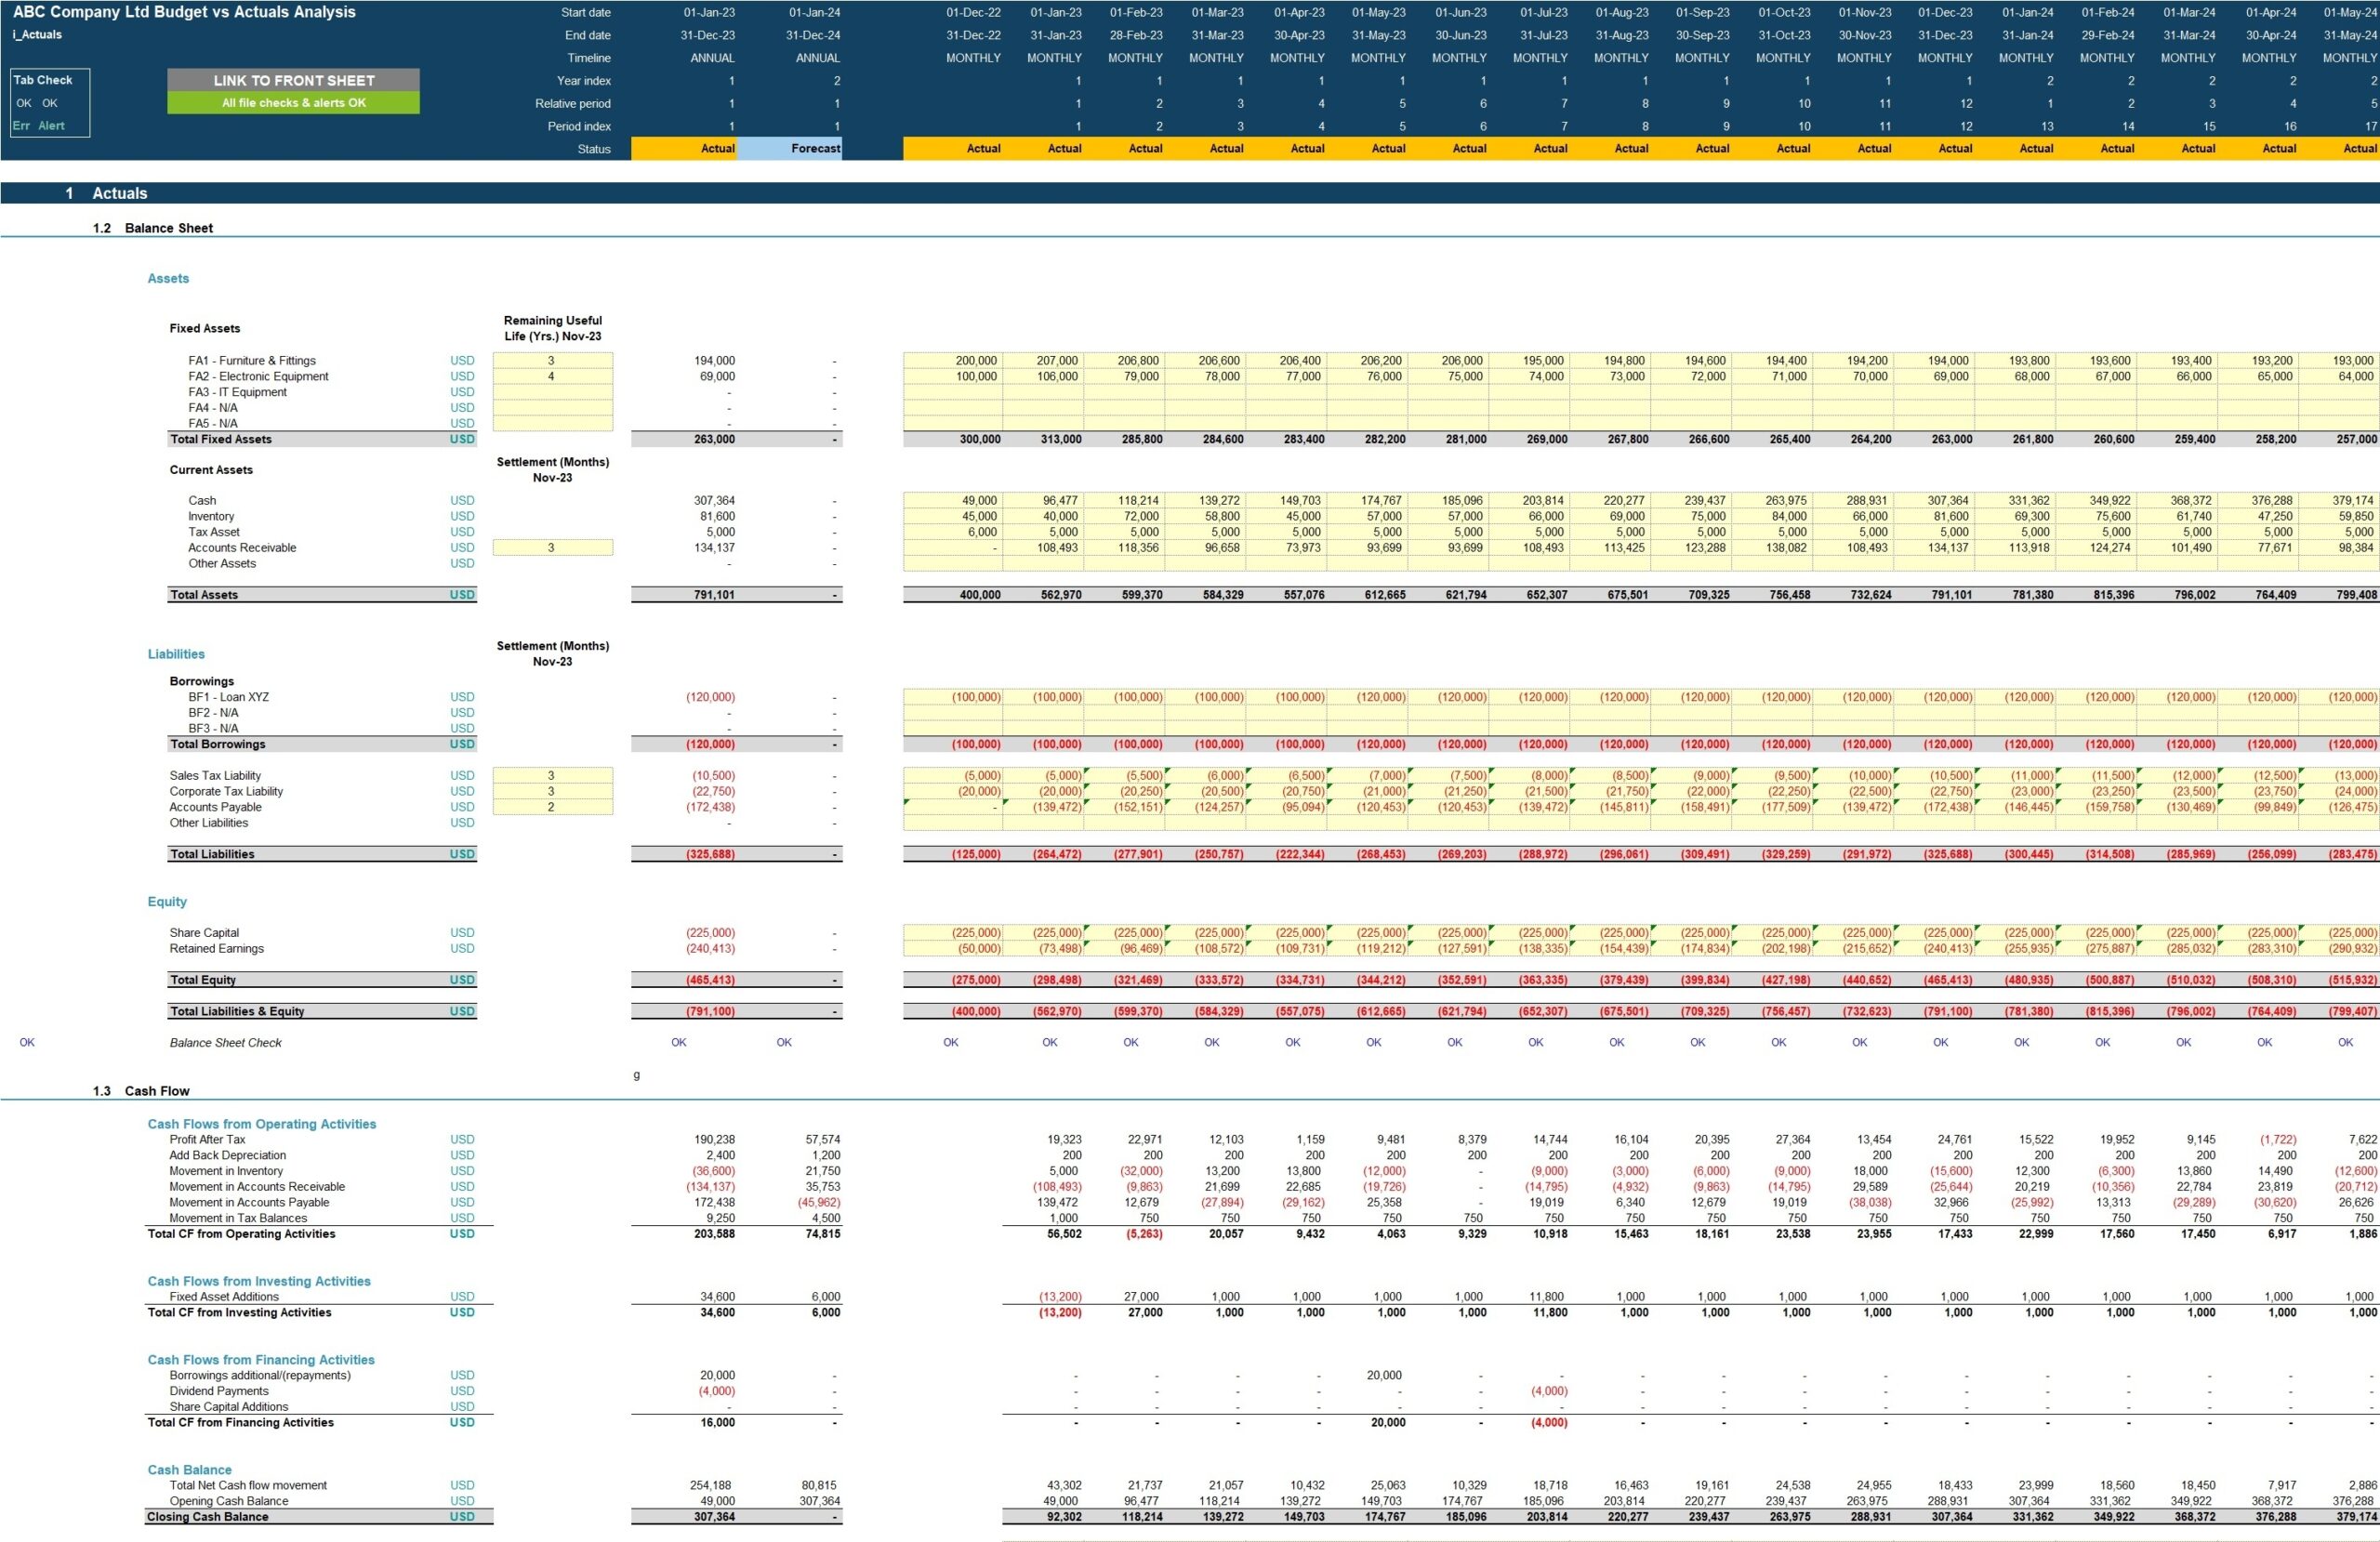Screen dimensions: 2380x1542
Task: Select the i_Actuals sheet name label
Action: pyautogui.click(x=37, y=35)
